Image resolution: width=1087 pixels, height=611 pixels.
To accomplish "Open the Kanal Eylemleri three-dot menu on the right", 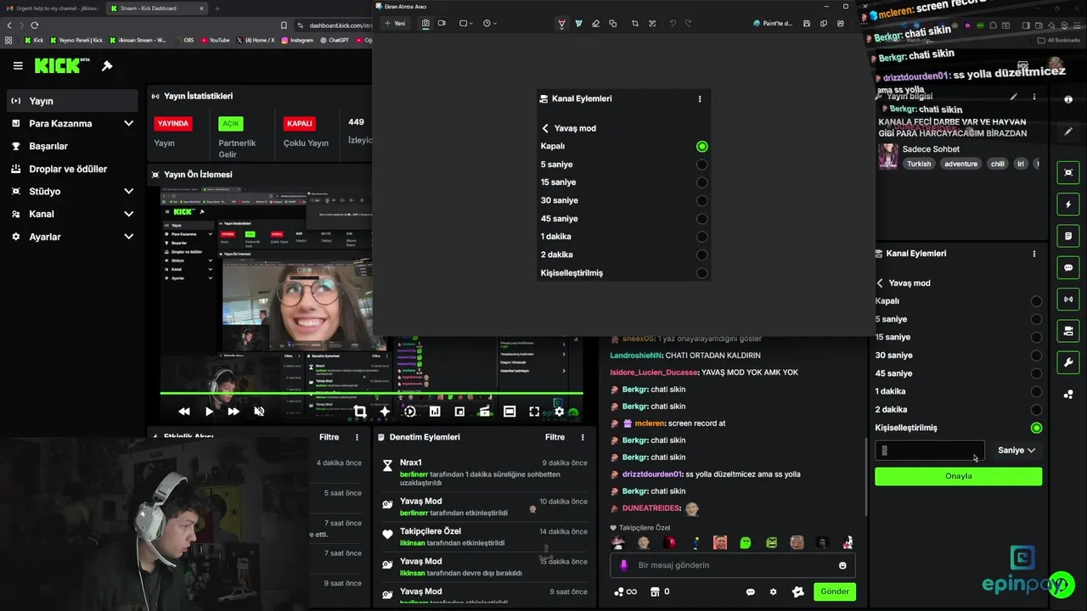I will 1033,254.
